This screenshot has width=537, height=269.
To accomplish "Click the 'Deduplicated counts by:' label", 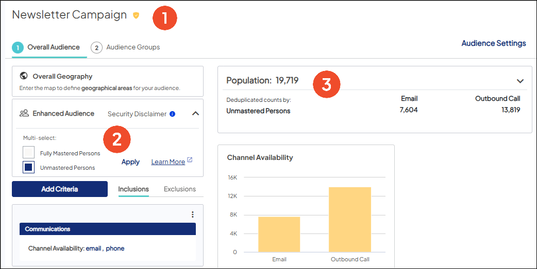I will [259, 100].
